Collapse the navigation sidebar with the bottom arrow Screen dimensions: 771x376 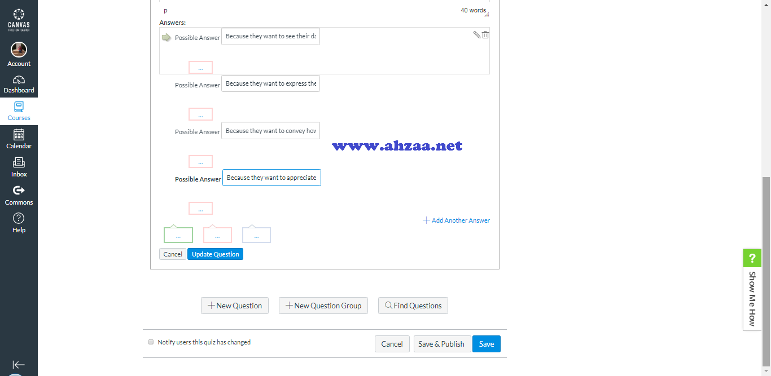point(19,365)
